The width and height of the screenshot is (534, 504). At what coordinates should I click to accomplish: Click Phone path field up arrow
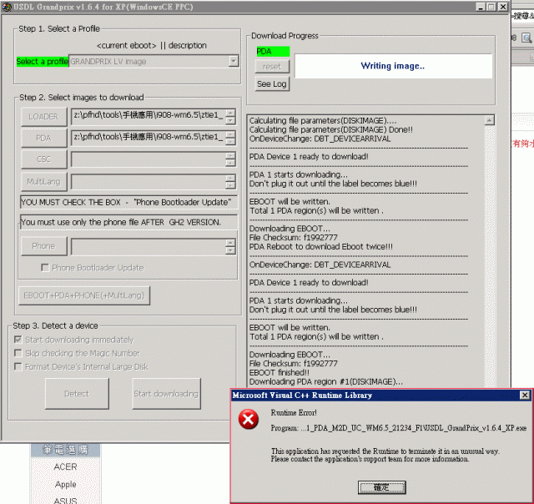[230, 243]
